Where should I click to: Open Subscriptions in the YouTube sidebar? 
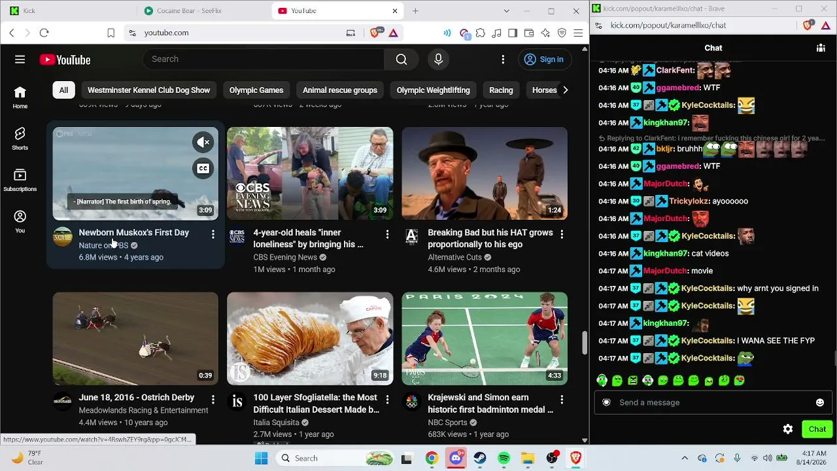[x=20, y=180]
